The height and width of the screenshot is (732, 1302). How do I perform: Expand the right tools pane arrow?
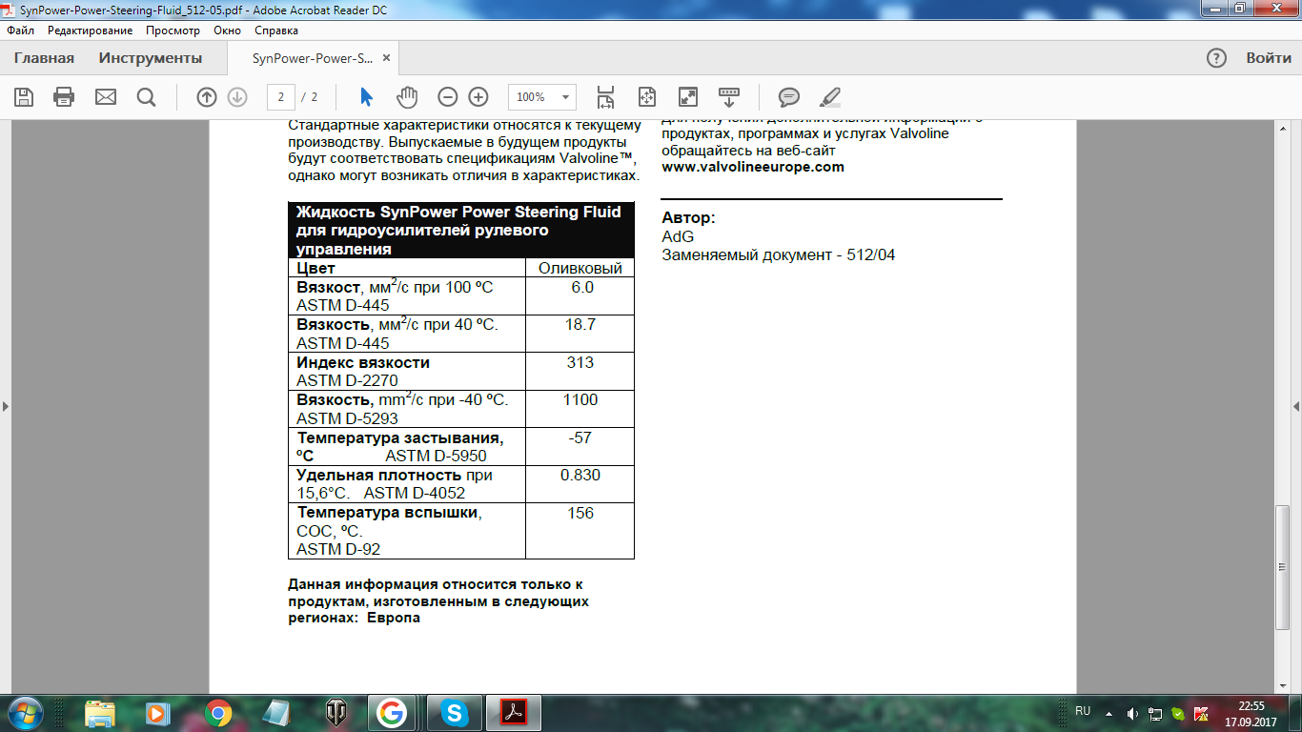click(x=1296, y=407)
